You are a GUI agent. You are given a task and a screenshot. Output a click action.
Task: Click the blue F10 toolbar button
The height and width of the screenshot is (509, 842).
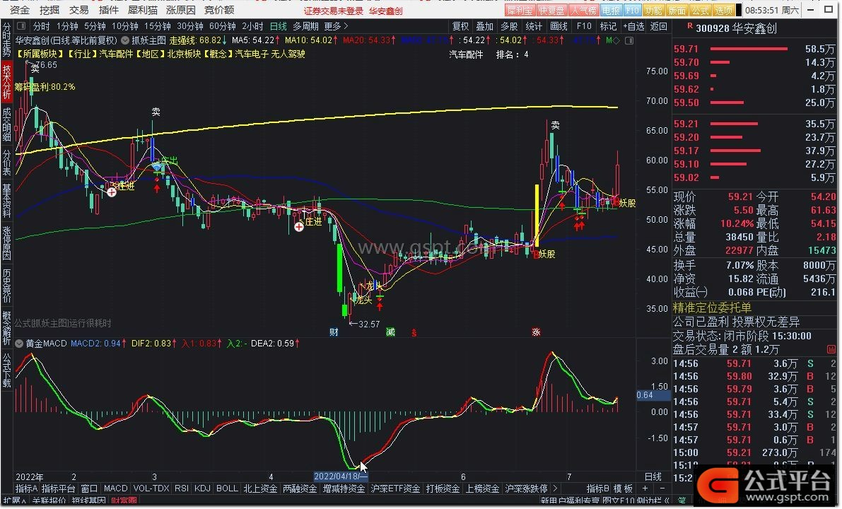[633, 10]
